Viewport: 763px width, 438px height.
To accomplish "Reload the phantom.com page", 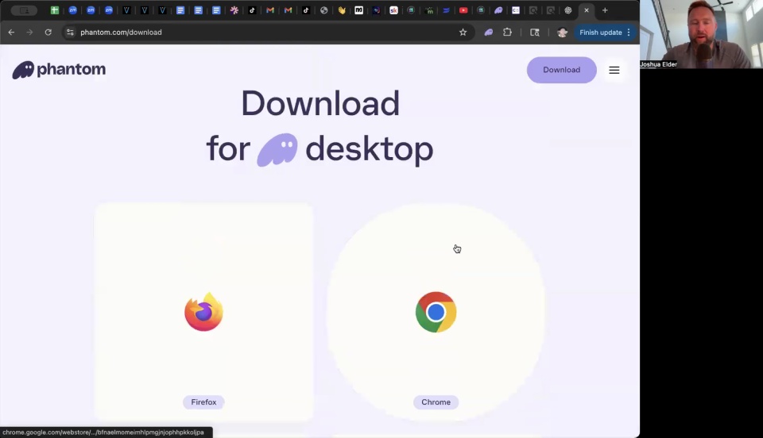I will click(x=48, y=32).
